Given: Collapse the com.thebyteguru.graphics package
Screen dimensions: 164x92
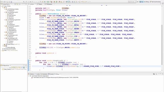Looking at the screenshot, I should click(5, 26).
